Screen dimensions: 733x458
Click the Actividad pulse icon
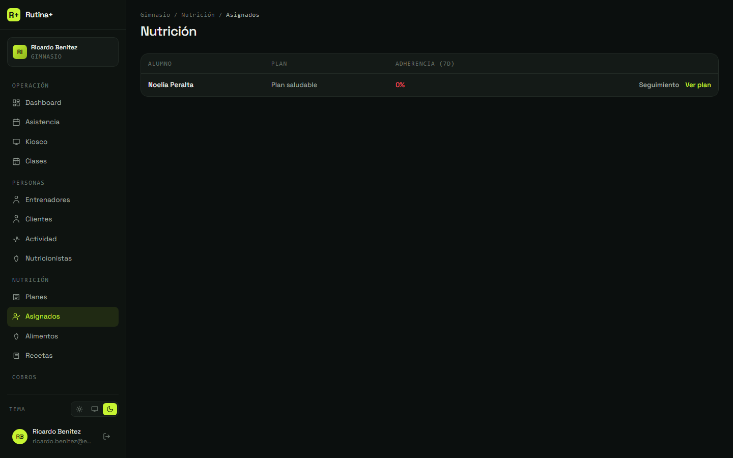[x=16, y=239]
